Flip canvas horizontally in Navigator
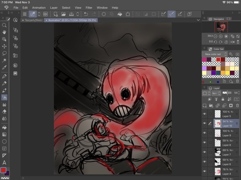241x180 pixels. [232, 42]
